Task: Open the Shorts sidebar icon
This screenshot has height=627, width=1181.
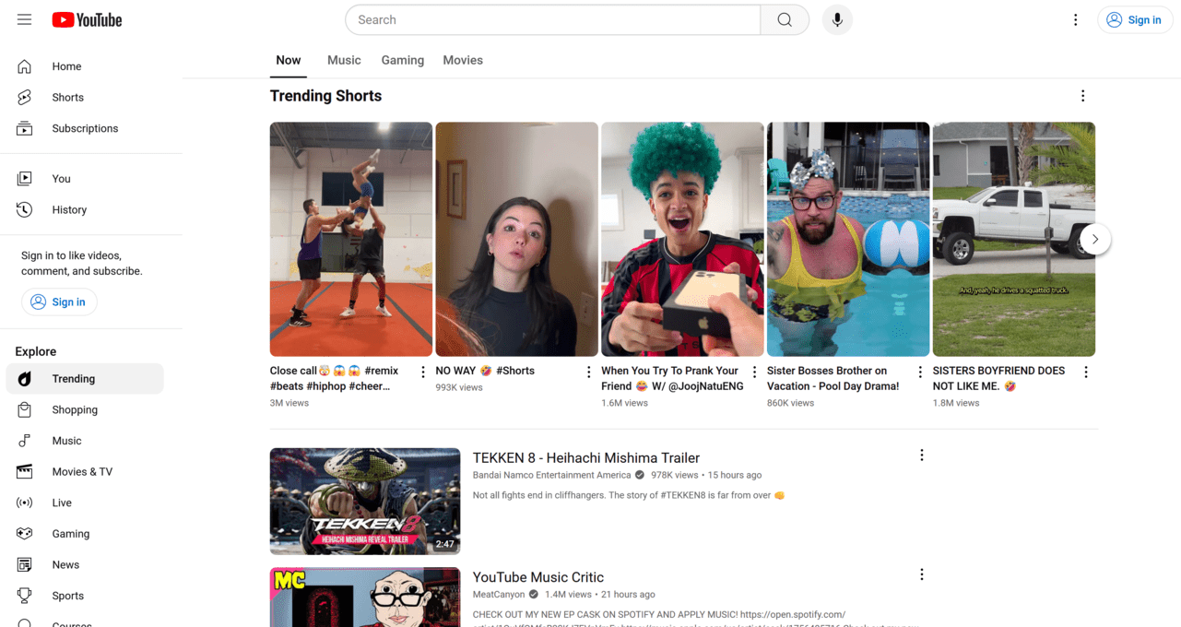Action: [x=25, y=98]
